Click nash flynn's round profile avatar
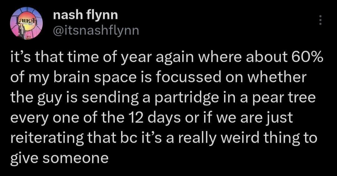This screenshot has width=337, height=176. (26, 23)
